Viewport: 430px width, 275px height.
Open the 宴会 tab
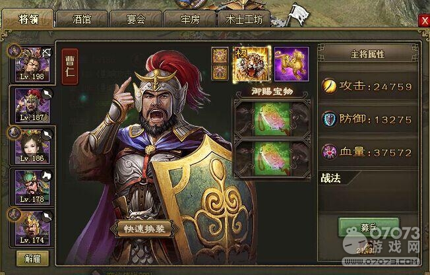pos(136,19)
